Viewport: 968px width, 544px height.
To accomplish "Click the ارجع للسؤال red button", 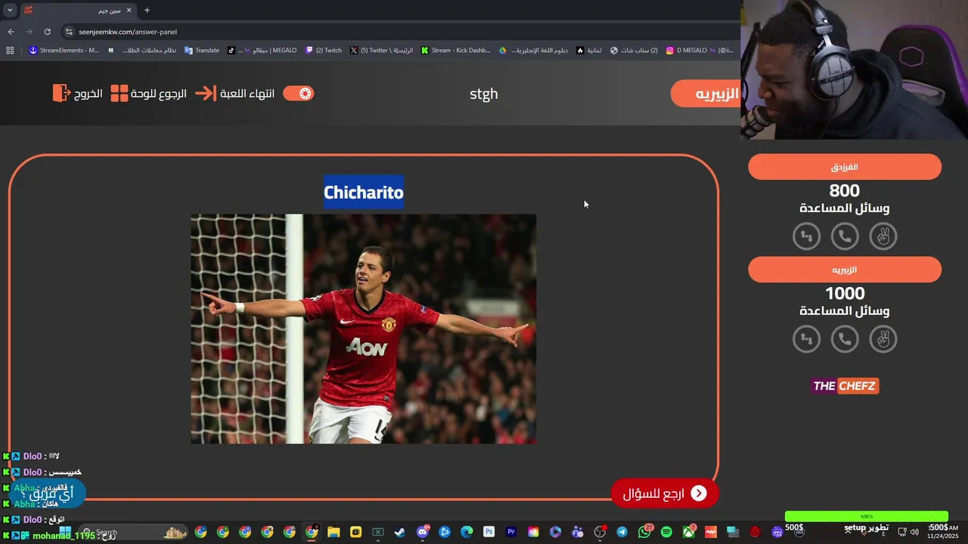I will click(x=665, y=493).
